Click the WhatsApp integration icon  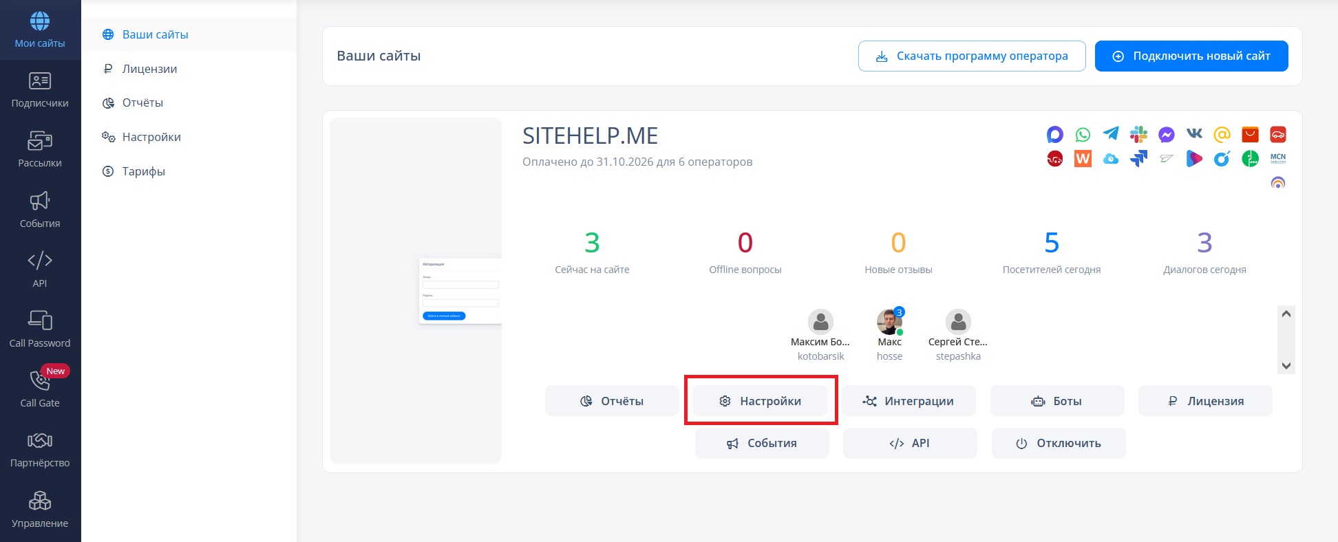pyautogui.click(x=1083, y=135)
